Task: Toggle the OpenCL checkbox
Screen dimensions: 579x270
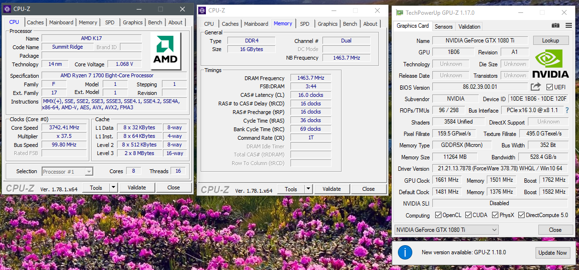Action: [x=438, y=215]
